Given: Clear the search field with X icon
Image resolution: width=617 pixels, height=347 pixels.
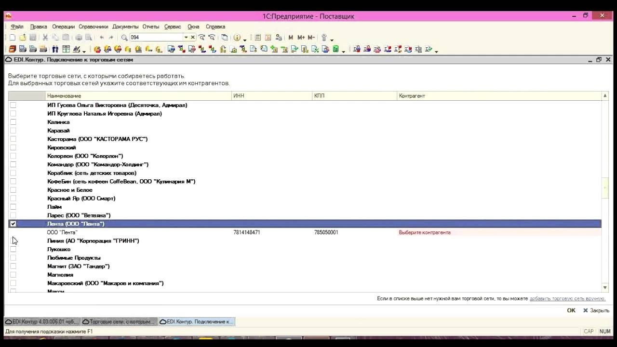Looking at the screenshot, I should pos(193,38).
